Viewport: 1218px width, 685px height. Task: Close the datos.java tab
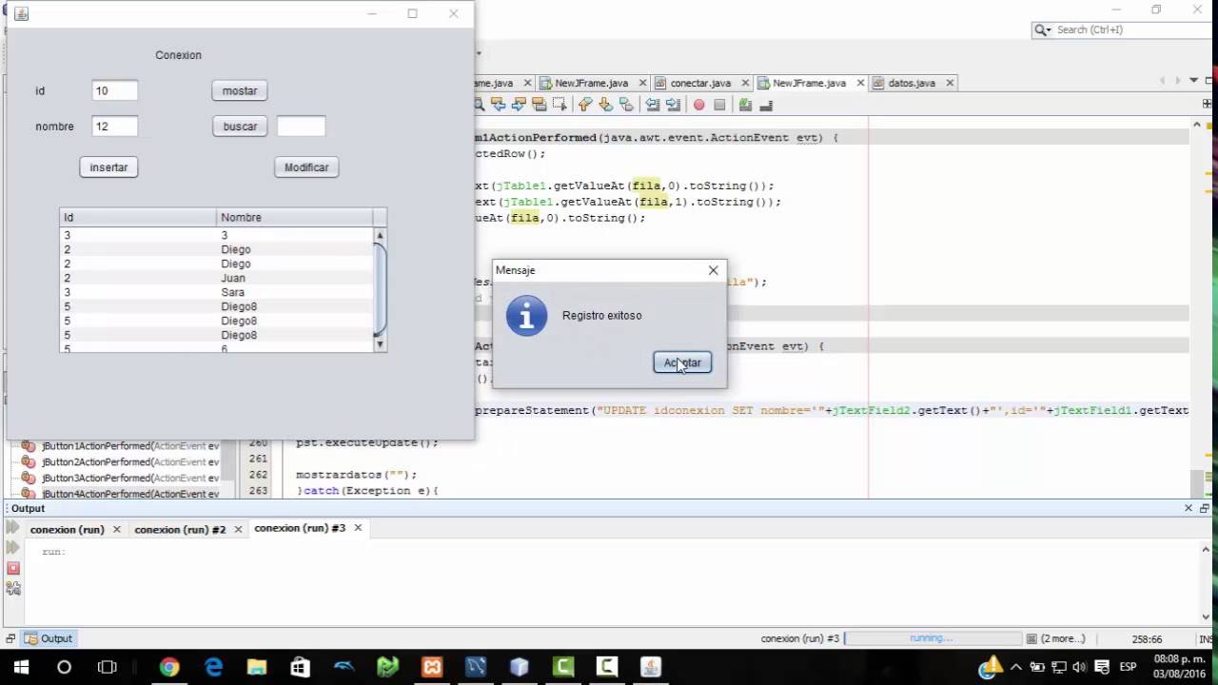pos(950,83)
